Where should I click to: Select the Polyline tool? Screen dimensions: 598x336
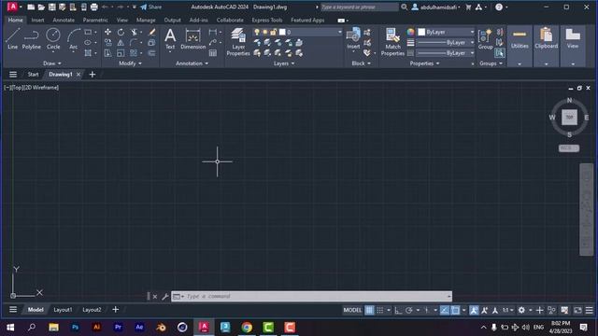[x=31, y=39]
